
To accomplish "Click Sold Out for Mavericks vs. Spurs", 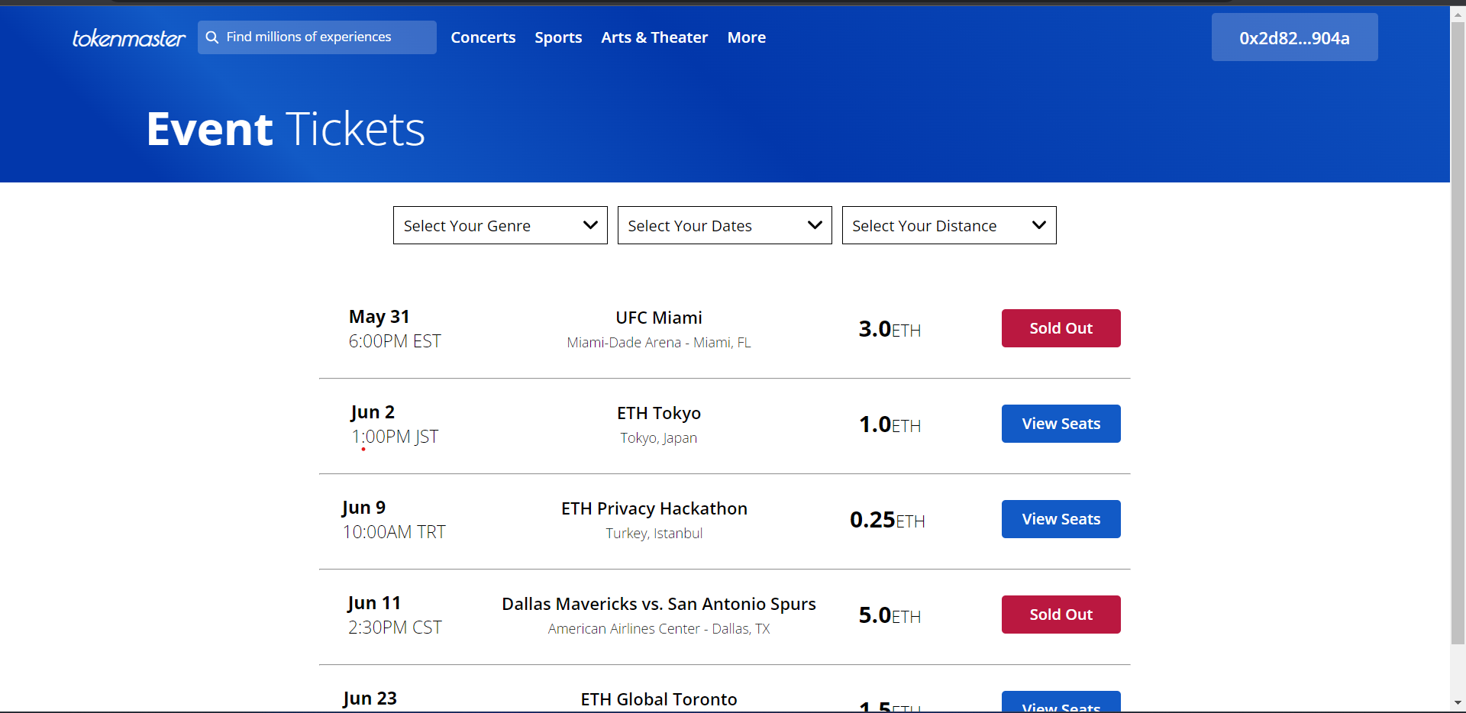I will click(x=1061, y=615).
